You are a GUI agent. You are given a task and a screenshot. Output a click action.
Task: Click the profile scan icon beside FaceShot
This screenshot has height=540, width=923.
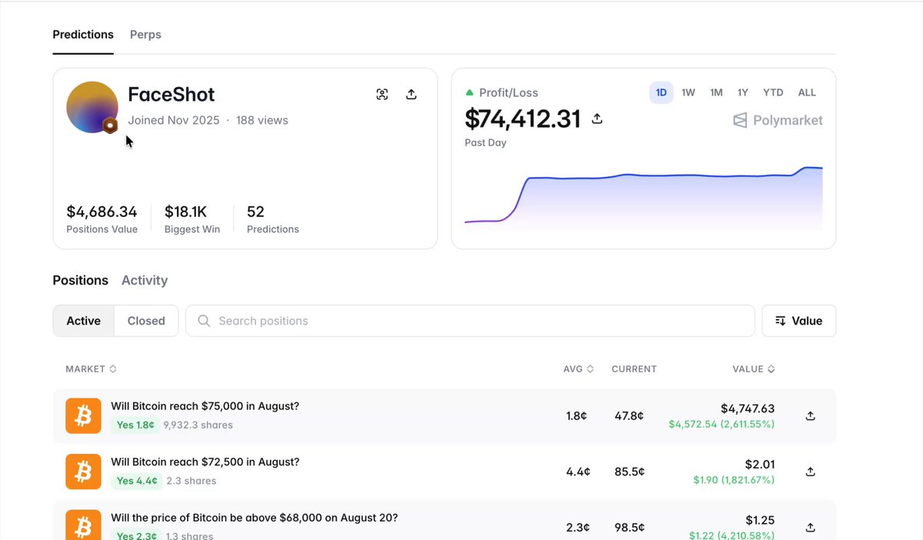382,95
